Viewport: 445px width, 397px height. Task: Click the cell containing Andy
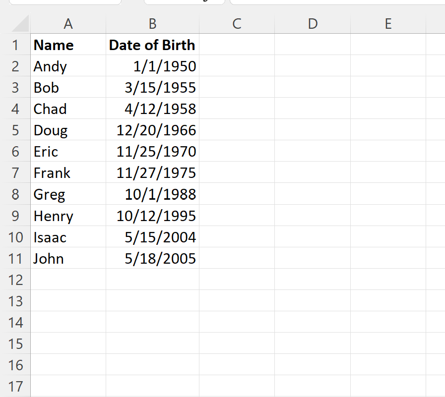click(68, 66)
